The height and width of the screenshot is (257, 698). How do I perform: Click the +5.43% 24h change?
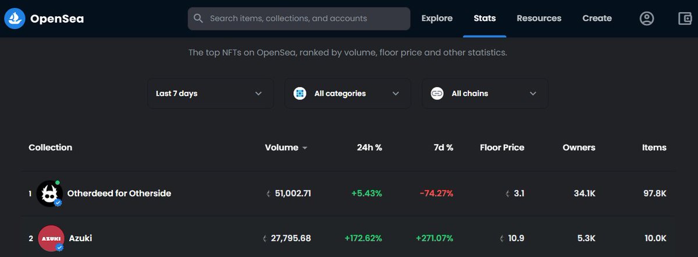pyautogui.click(x=366, y=194)
